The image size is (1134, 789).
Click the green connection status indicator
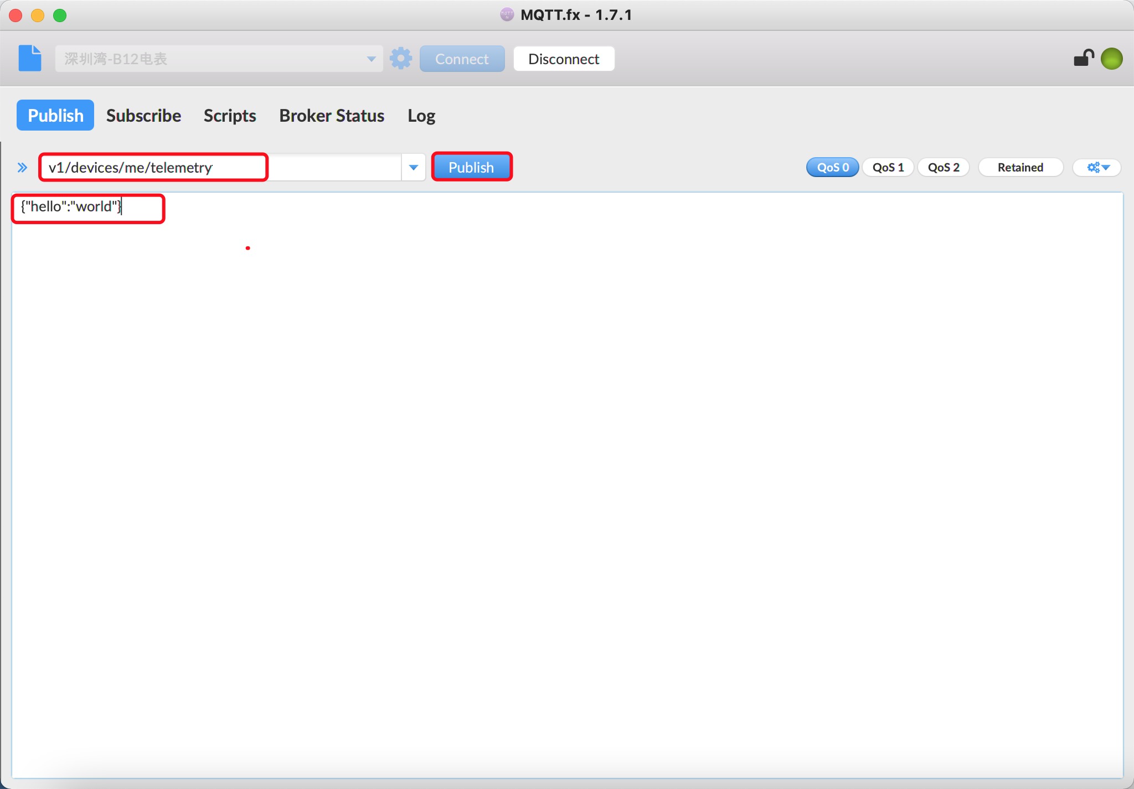(1111, 59)
